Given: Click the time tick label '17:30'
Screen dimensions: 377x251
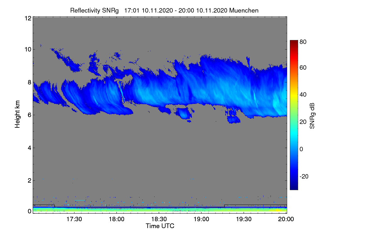Looking at the screenshot, I should pyautogui.click(x=74, y=219).
